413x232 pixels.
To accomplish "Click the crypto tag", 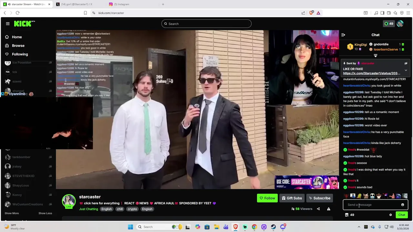I will [132, 209].
